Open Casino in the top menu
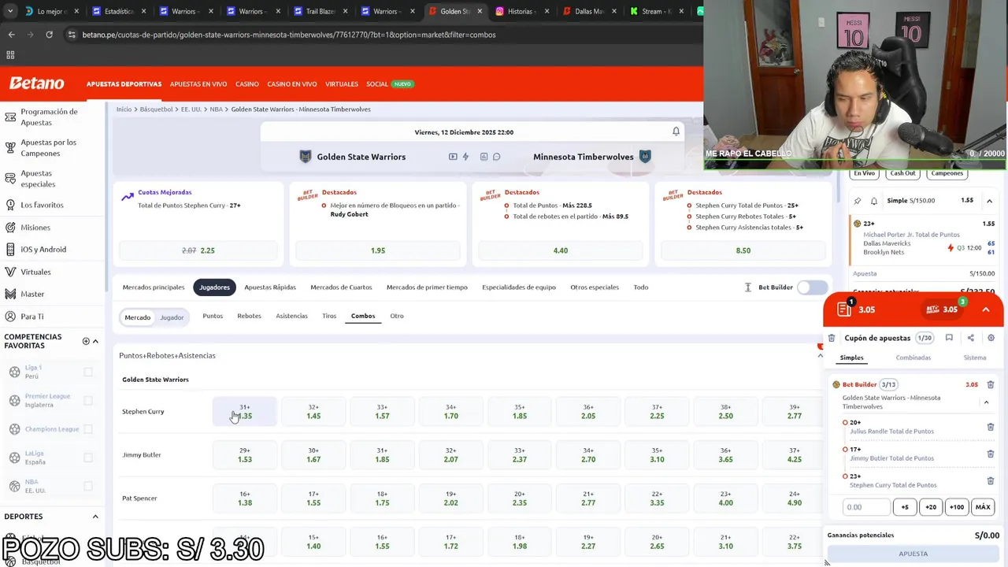The height and width of the screenshot is (567, 1008). tap(247, 84)
